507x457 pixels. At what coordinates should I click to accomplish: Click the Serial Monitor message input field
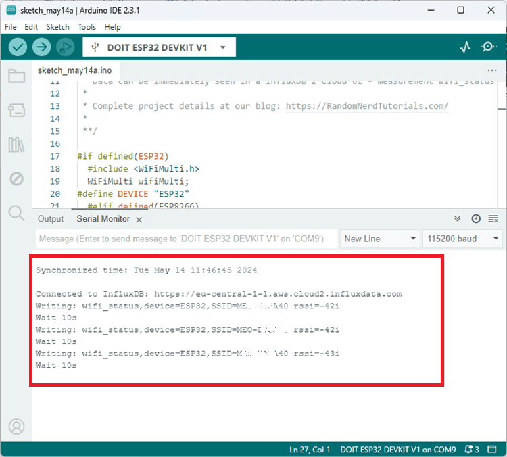click(x=185, y=239)
